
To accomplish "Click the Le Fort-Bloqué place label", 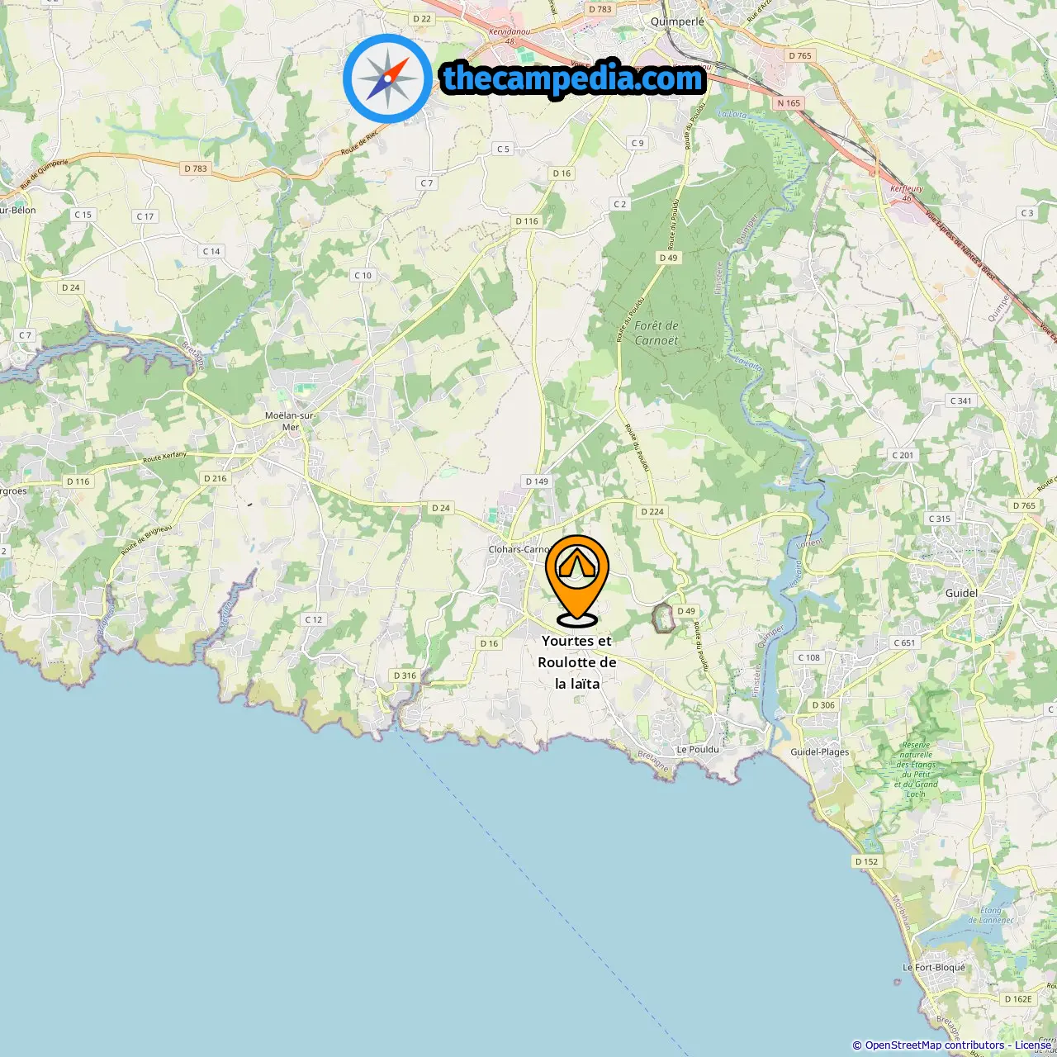I will [934, 968].
